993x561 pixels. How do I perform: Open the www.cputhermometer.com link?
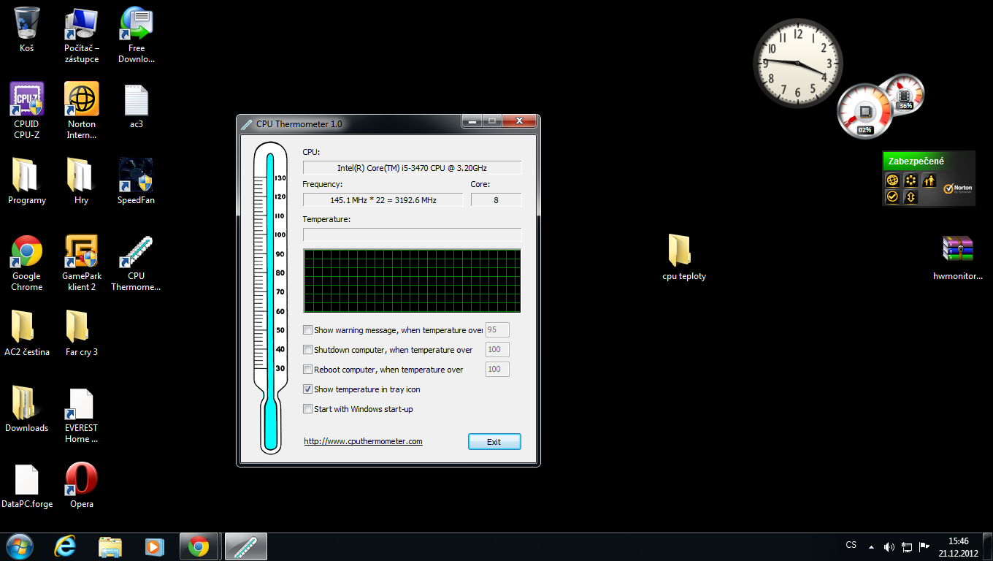pos(363,441)
